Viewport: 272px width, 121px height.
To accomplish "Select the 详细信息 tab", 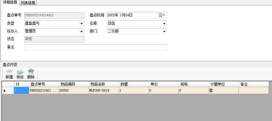I will 10,3.
